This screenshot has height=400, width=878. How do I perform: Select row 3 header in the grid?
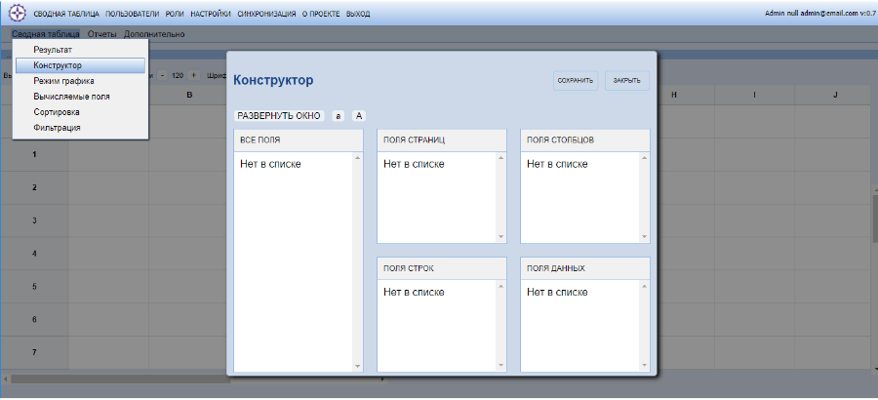tap(34, 220)
